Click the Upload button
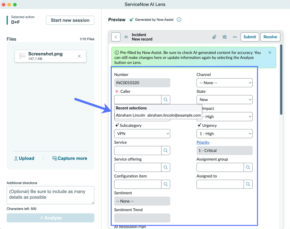The width and height of the screenshot is (290, 229). click(24, 158)
